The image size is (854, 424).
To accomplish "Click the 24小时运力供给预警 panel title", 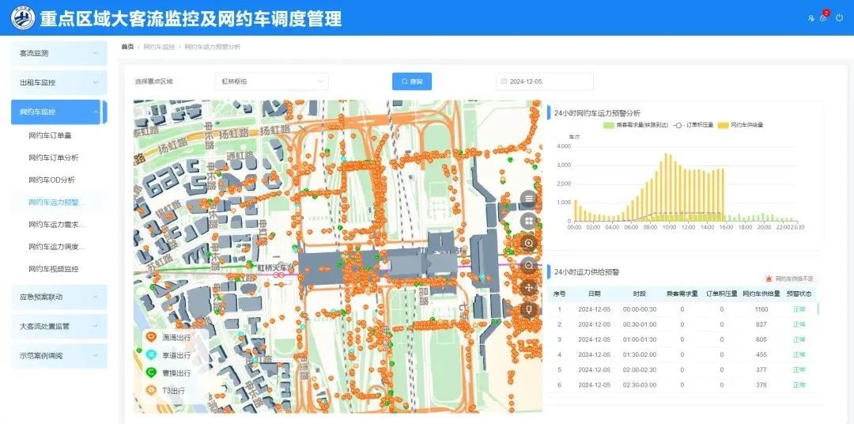I will pyautogui.click(x=587, y=271).
